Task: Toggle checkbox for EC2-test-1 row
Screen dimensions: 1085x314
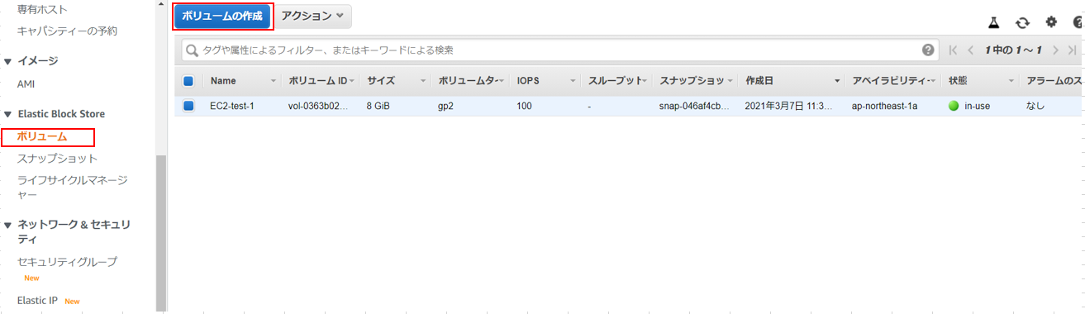Action: [x=188, y=106]
